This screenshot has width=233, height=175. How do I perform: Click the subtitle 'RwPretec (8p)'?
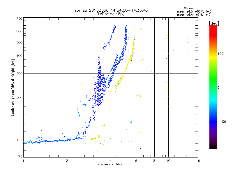[110, 14]
